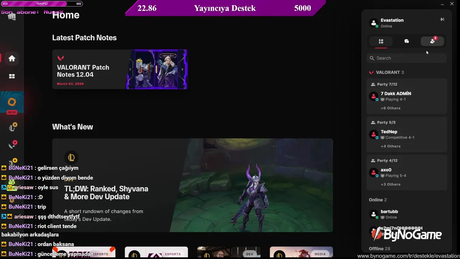Open friend requests tab with badge
Screen dimensions: 460x259
[x=432, y=41]
